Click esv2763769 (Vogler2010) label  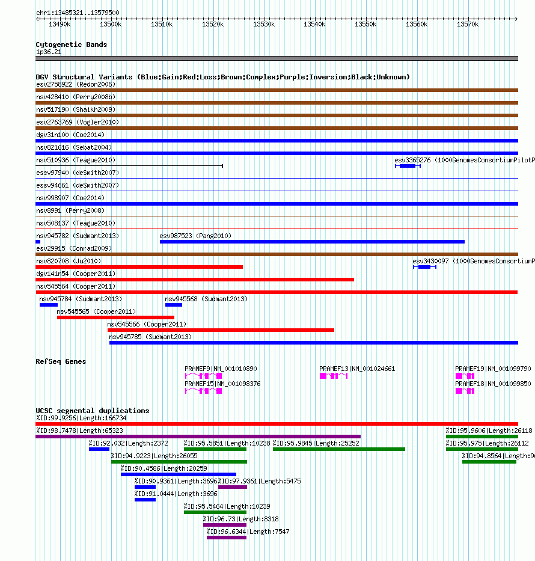[78, 122]
